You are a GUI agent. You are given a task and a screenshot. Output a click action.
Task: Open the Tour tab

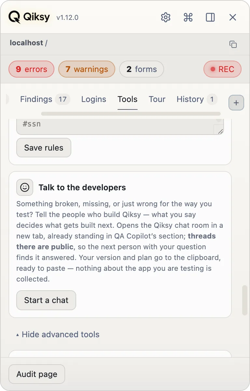157,99
